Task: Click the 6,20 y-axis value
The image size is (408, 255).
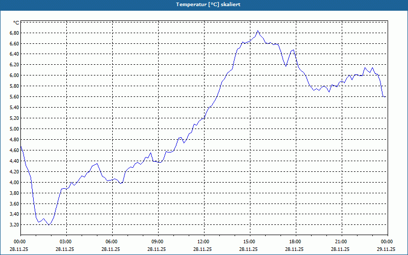Action: pyautogui.click(x=14, y=65)
